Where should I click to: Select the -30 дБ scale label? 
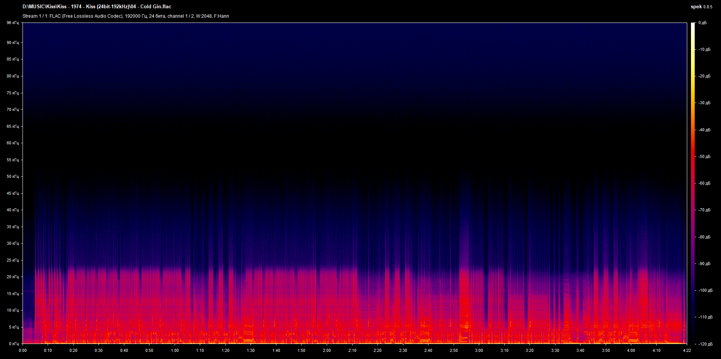[704, 103]
